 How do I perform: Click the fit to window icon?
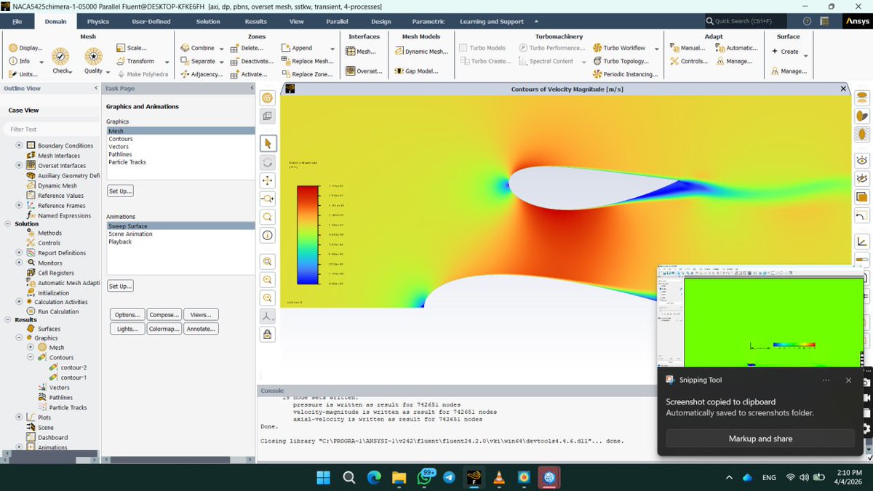(x=268, y=261)
